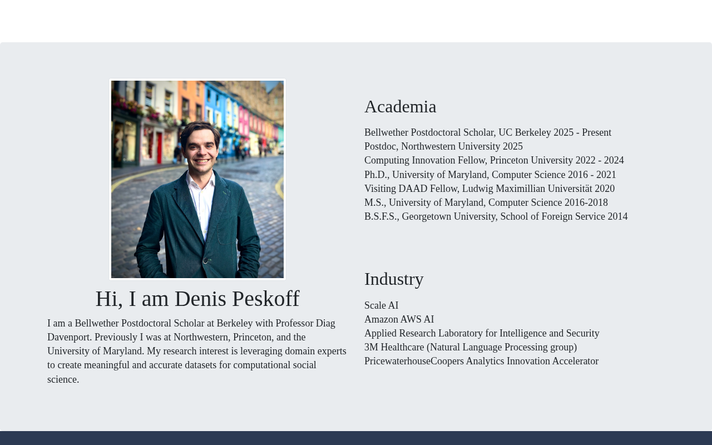Click the profile photo of Denis Peskoff
This screenshot has width=712, height=445.
[x=197, y=179]
